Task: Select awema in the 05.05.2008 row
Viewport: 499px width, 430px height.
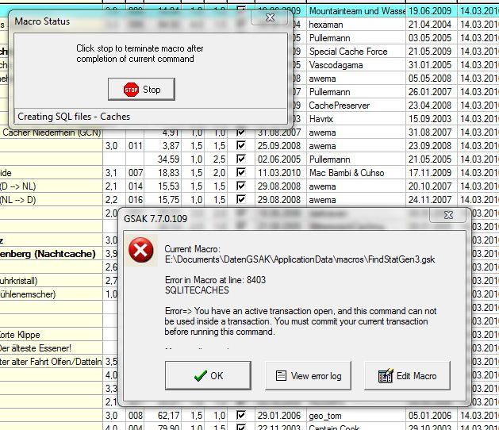Action: coord(356,79)
